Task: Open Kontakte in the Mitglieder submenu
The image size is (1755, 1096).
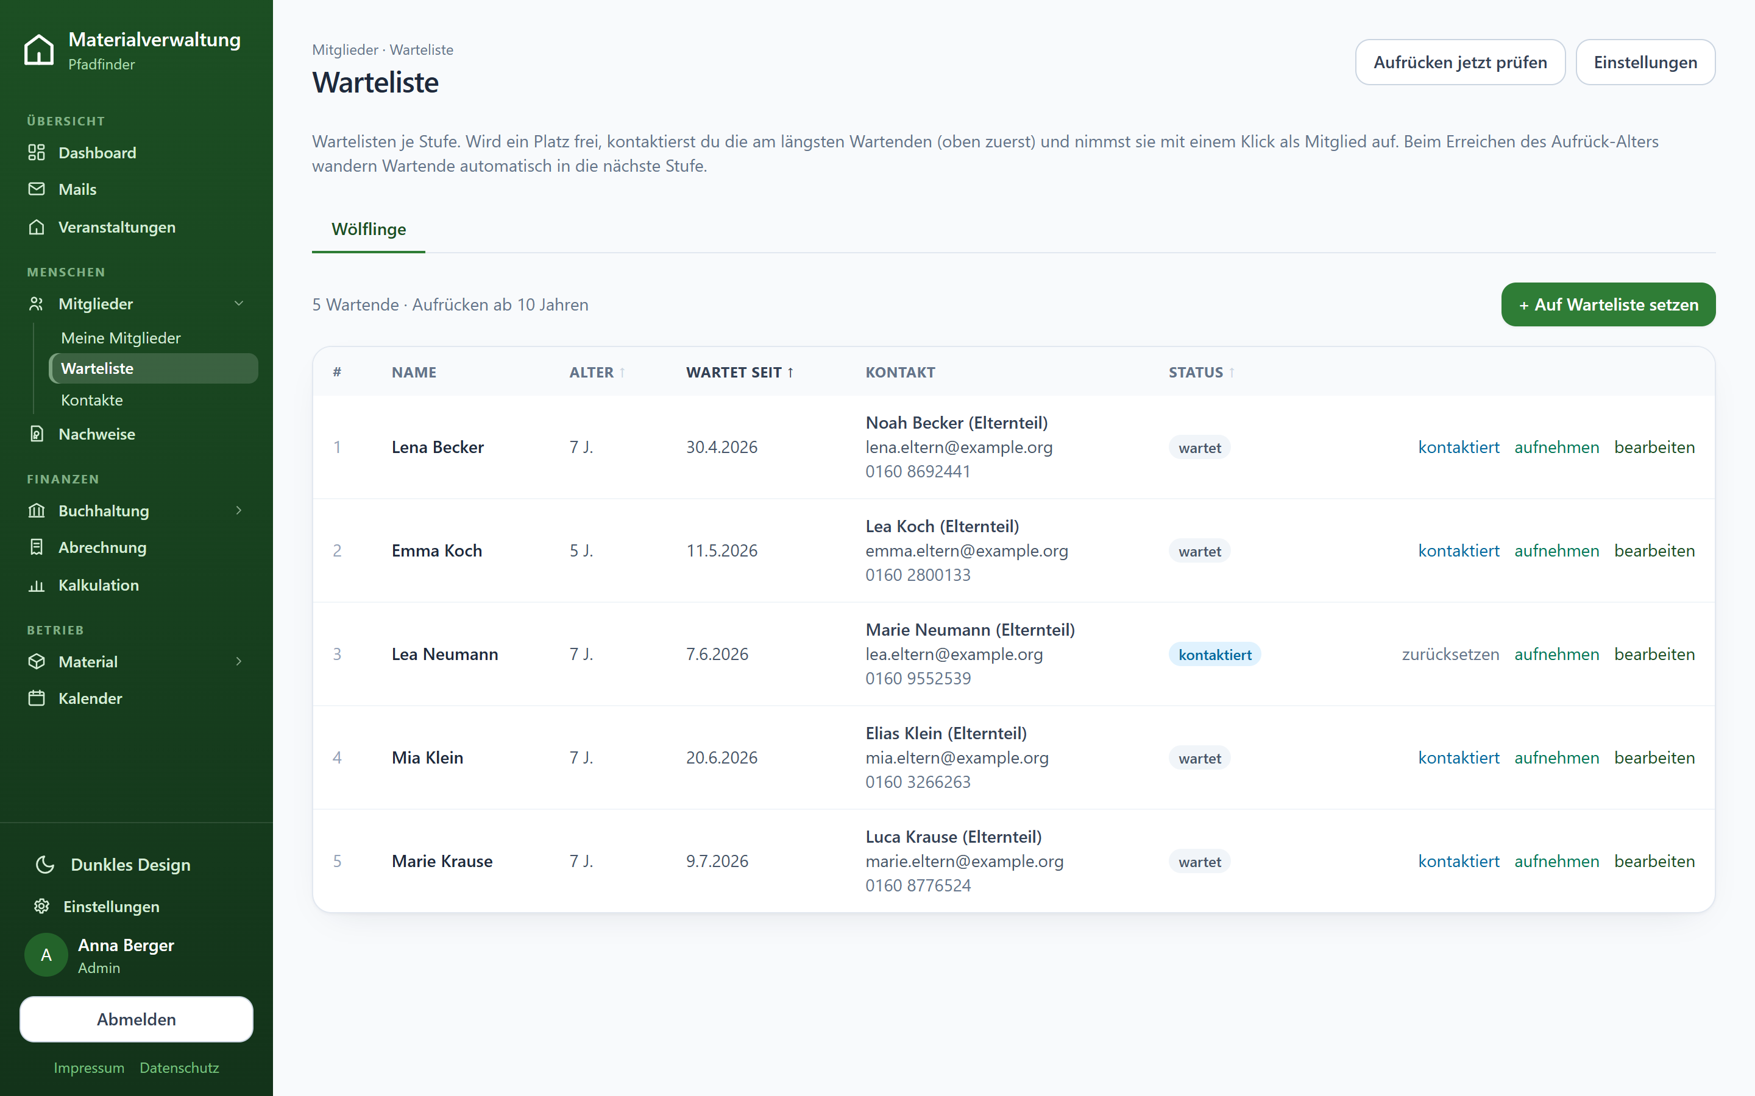Action: click(x=92, y=399)
